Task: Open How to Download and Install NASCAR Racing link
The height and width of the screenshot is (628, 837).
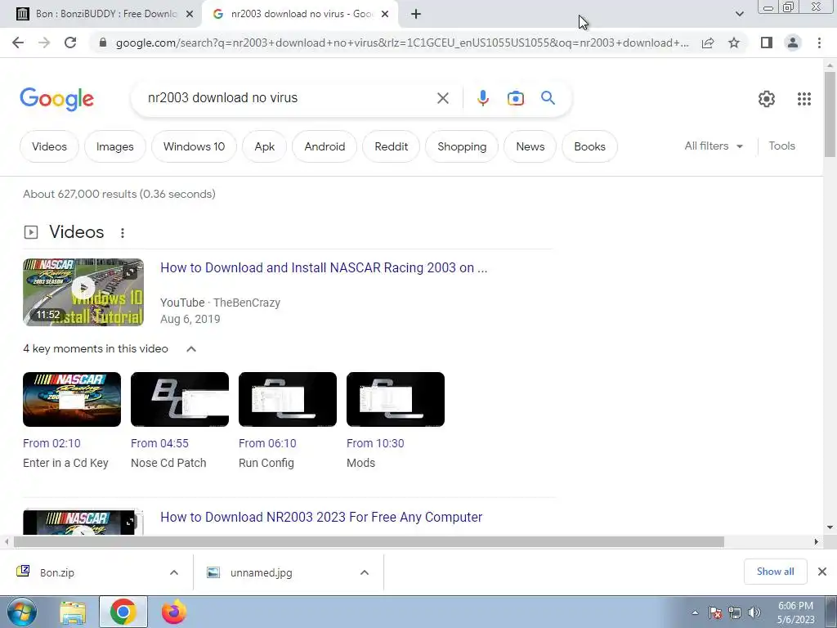Action: [x=324, y=267]
